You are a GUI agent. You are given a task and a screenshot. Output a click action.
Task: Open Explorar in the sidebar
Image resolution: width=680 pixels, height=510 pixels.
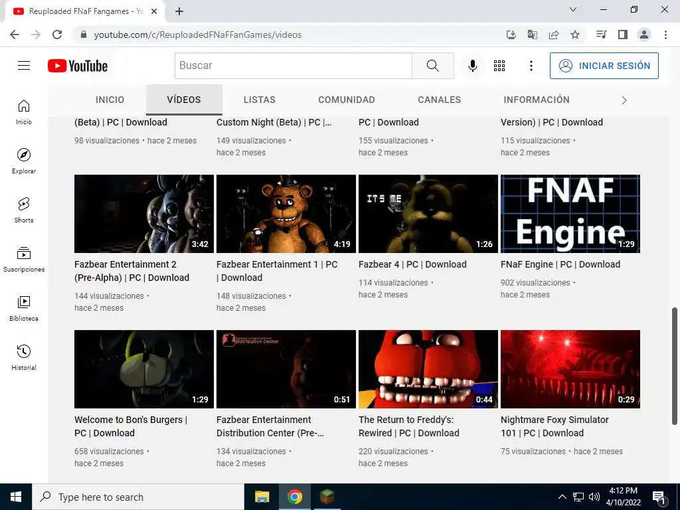point(24,161)
